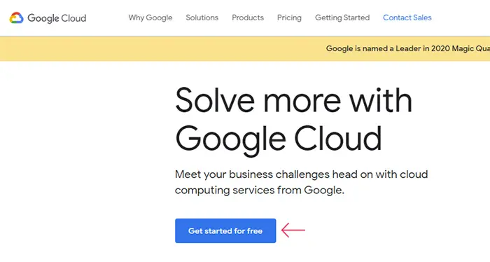This screenshot has height=262, width=490.
Task: Follow the Contact Sales link
Action: pos(407,18)
